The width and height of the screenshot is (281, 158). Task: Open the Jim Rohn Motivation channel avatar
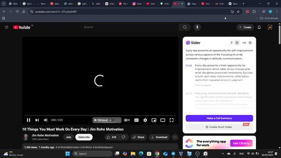(x=25, y=137)
